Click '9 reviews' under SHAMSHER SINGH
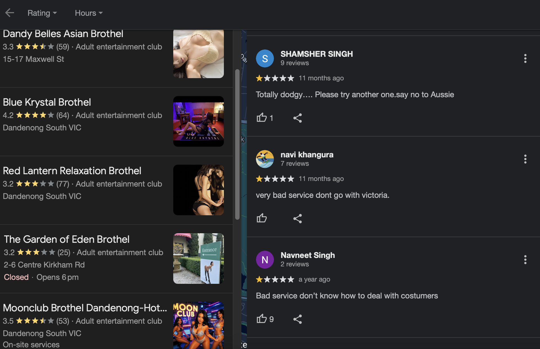 (x=294, y=63)
